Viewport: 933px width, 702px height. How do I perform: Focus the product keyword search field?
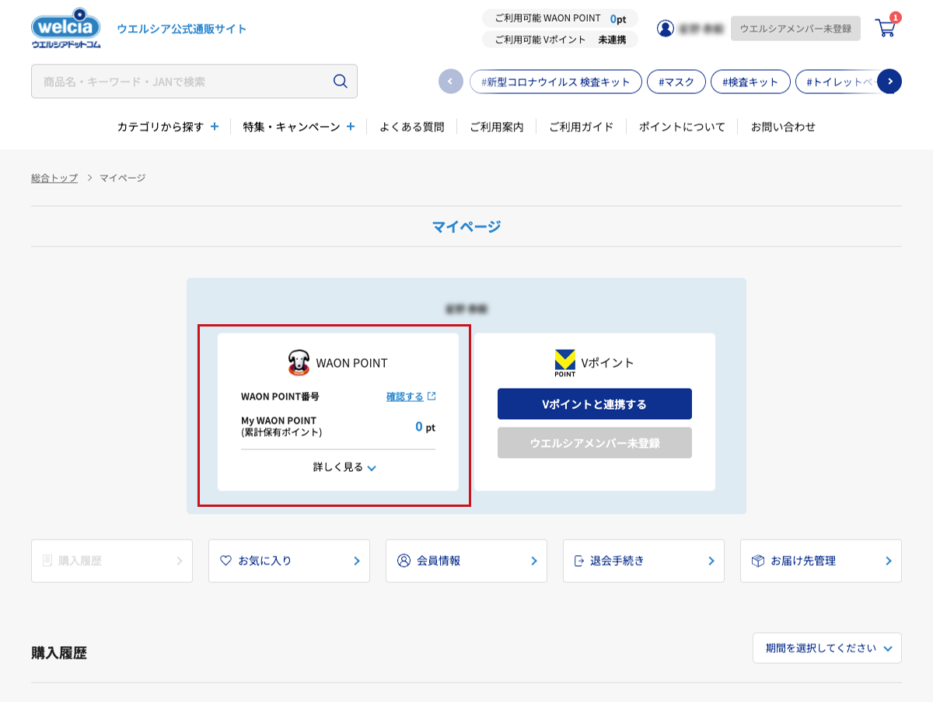click(x=194, y=81)
